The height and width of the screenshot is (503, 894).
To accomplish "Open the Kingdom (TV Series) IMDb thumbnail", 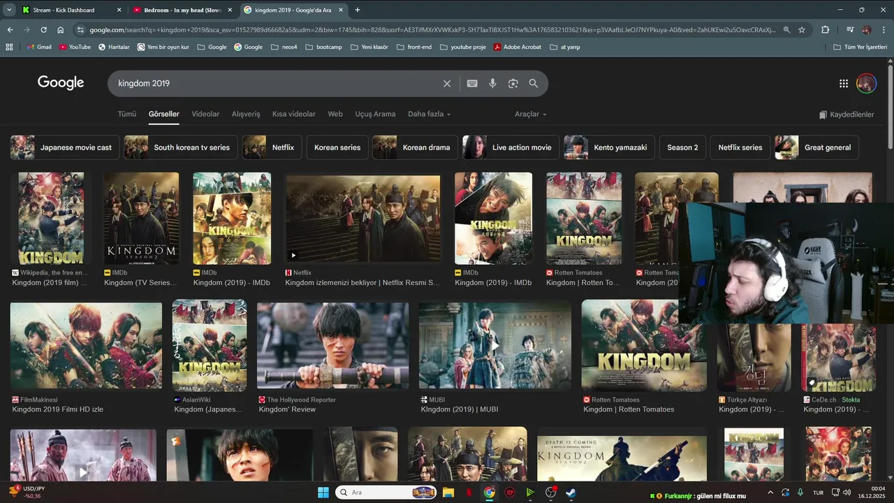I will [141, 218].
